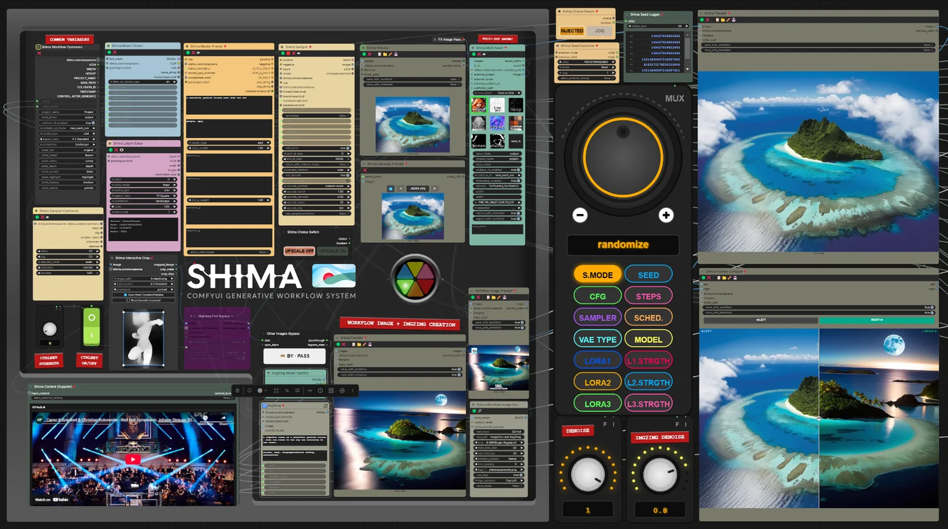Click the open-book icon in the floating toolbar

pos(297,390)
